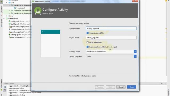Expand the res folder

7,16
